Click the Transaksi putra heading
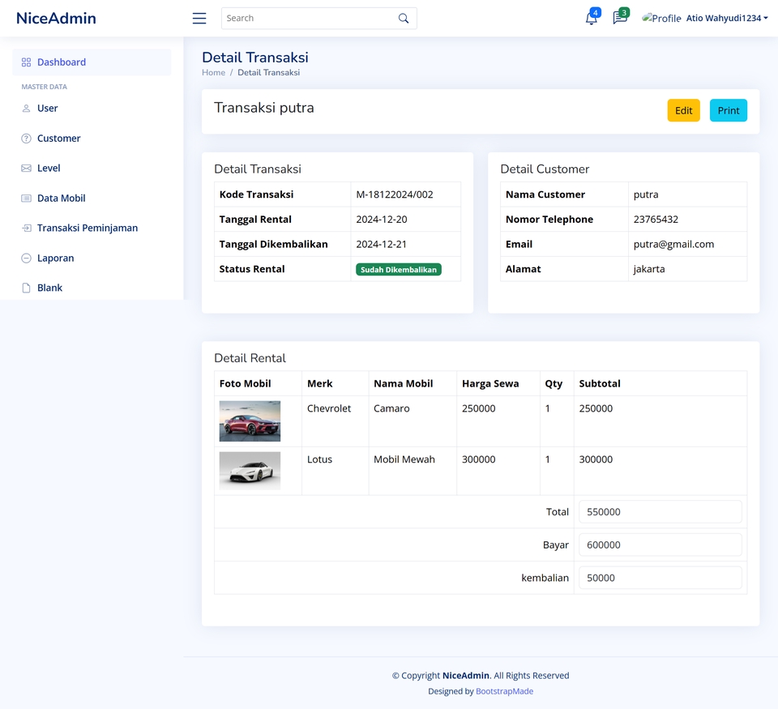This screenshot has height=709, width=778. click(264, 108)
